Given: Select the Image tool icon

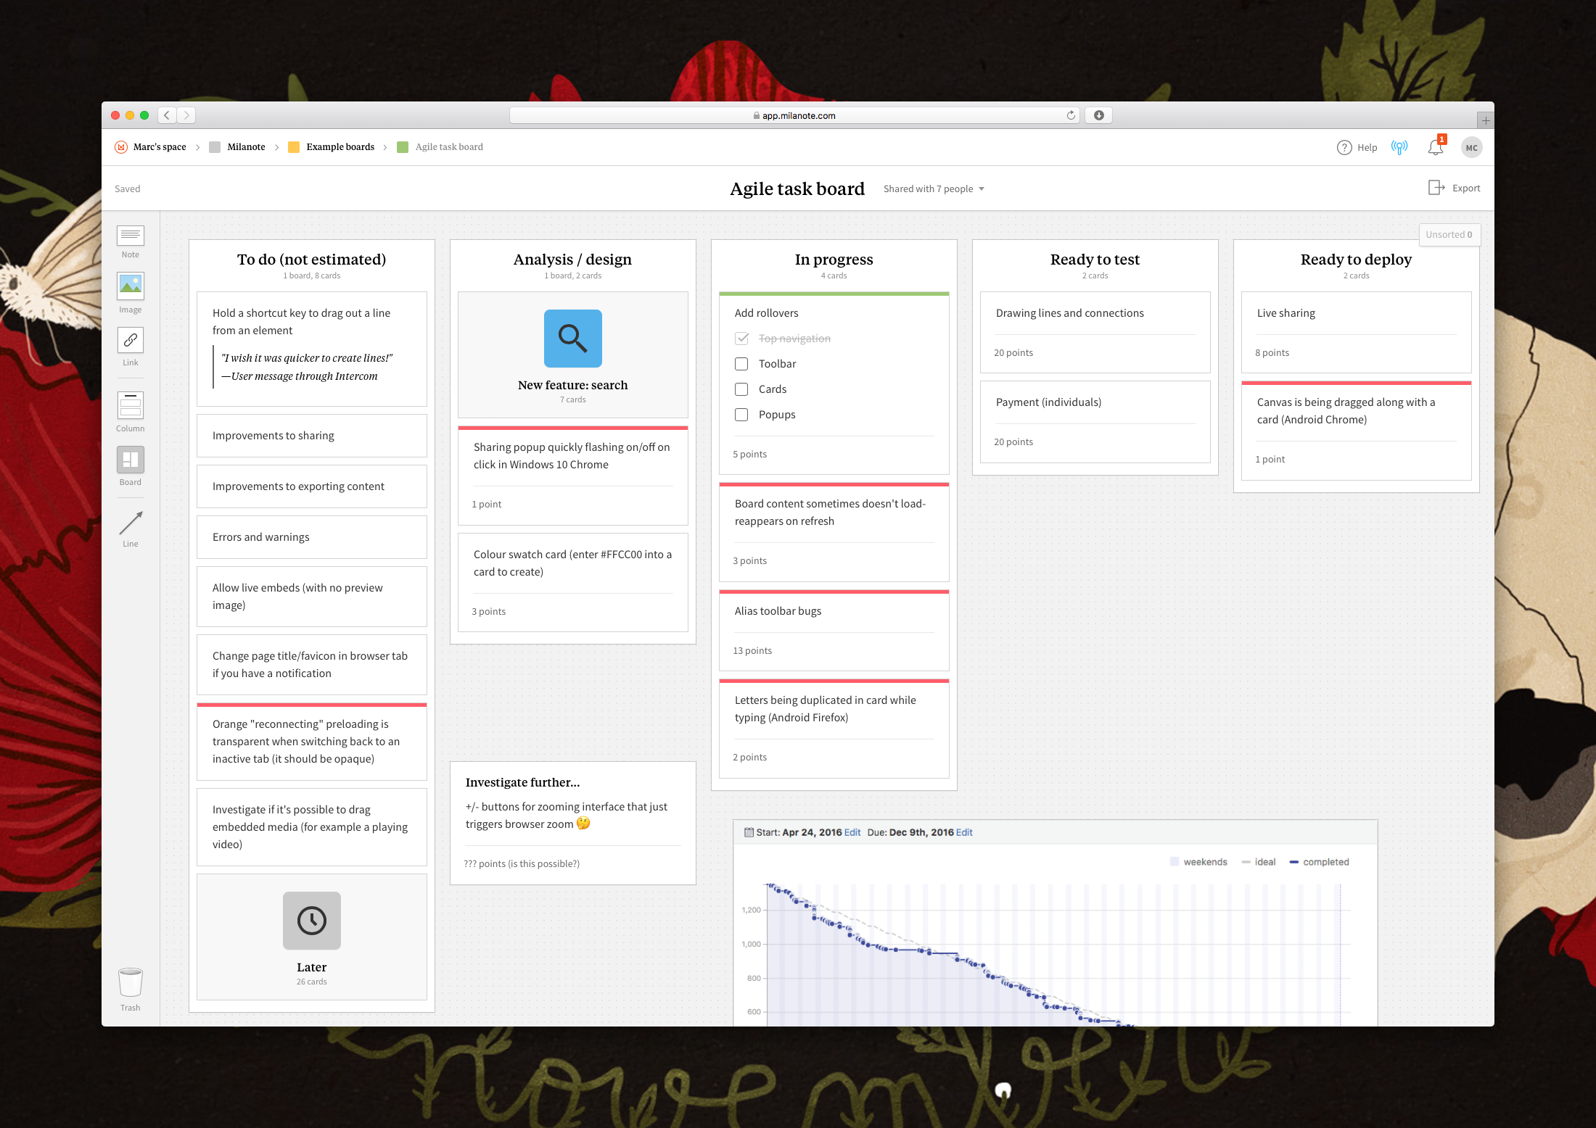Looking at the screenshot, I should (x=131, y=286).
